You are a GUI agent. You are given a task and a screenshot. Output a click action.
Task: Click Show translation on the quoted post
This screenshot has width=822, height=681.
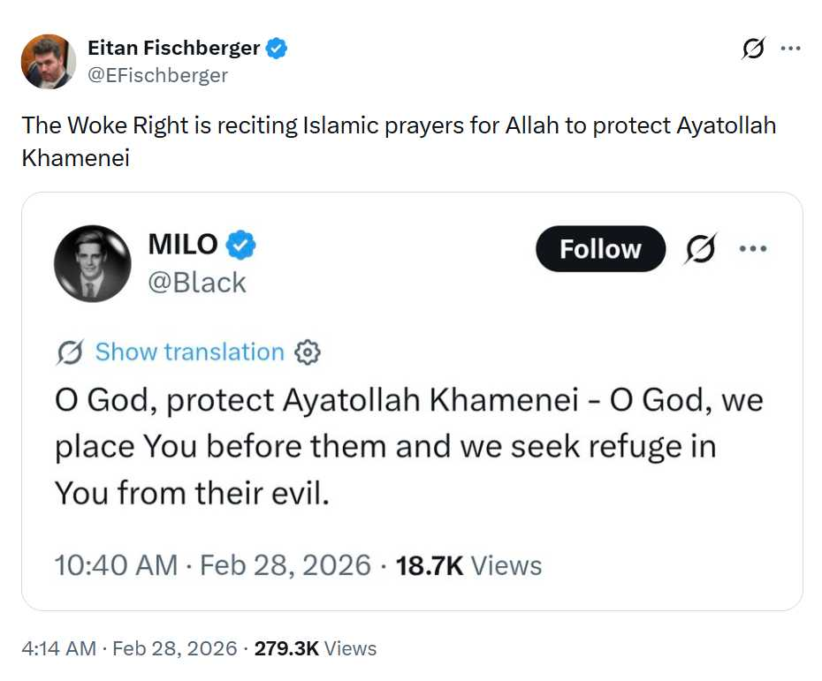(189, 352)
